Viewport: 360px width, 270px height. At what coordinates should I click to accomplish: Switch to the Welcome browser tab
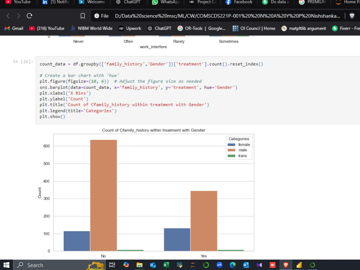pyautogui.click(x=92, y=2)
